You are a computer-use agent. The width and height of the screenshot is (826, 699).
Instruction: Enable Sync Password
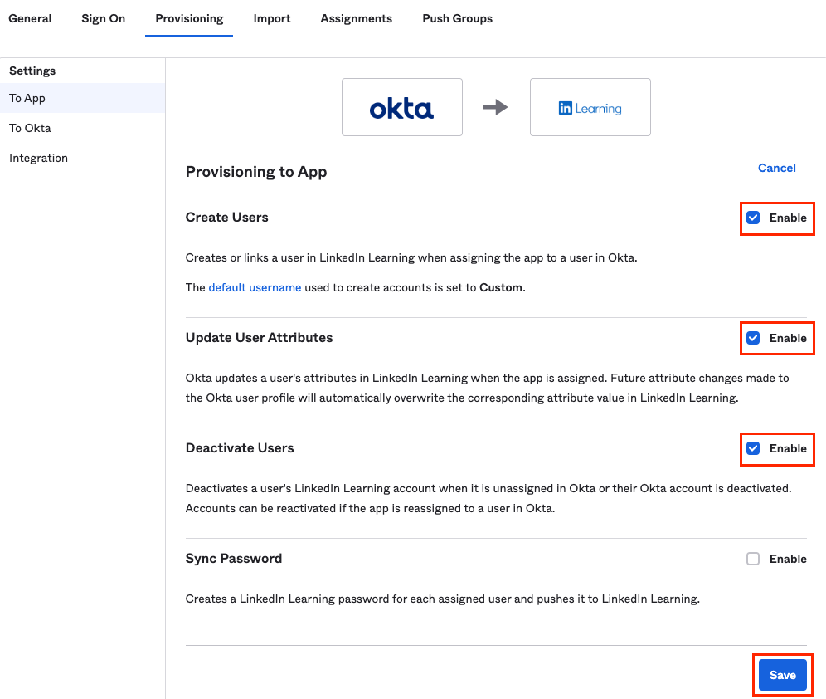pyautogui.click(x=752, y=559)
